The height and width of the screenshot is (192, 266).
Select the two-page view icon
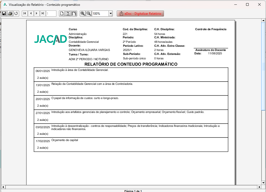[74, 13]
